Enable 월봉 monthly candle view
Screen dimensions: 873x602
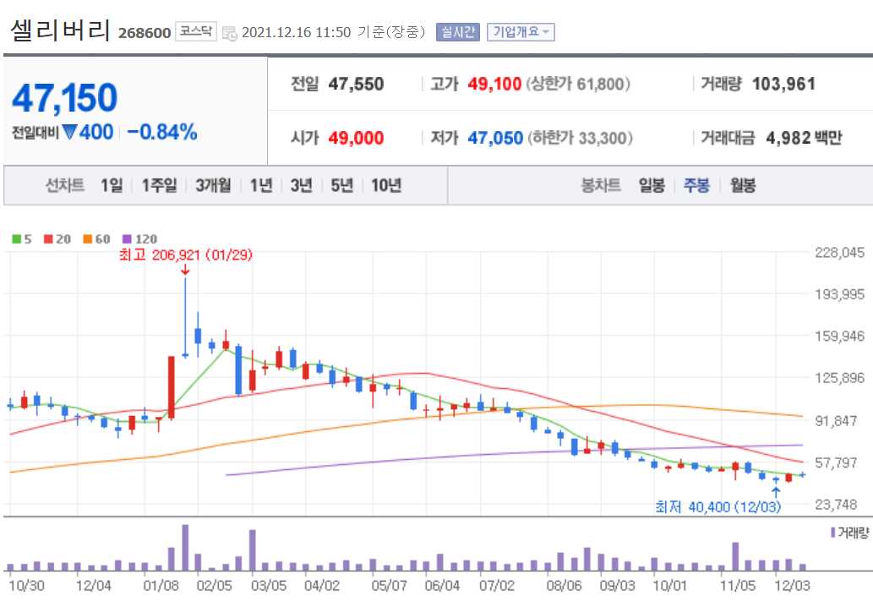pos(743,186)
